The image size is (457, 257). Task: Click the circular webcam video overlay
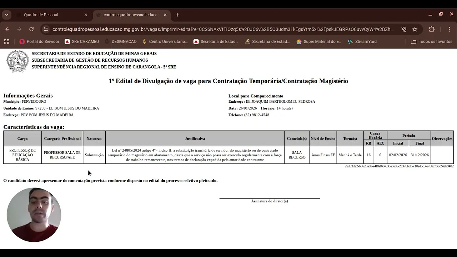(34, 215)
